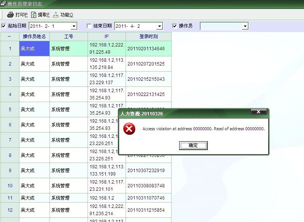Click the 工号 column header

[68, 37]
